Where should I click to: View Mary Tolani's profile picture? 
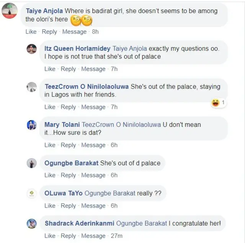[32, 125]
